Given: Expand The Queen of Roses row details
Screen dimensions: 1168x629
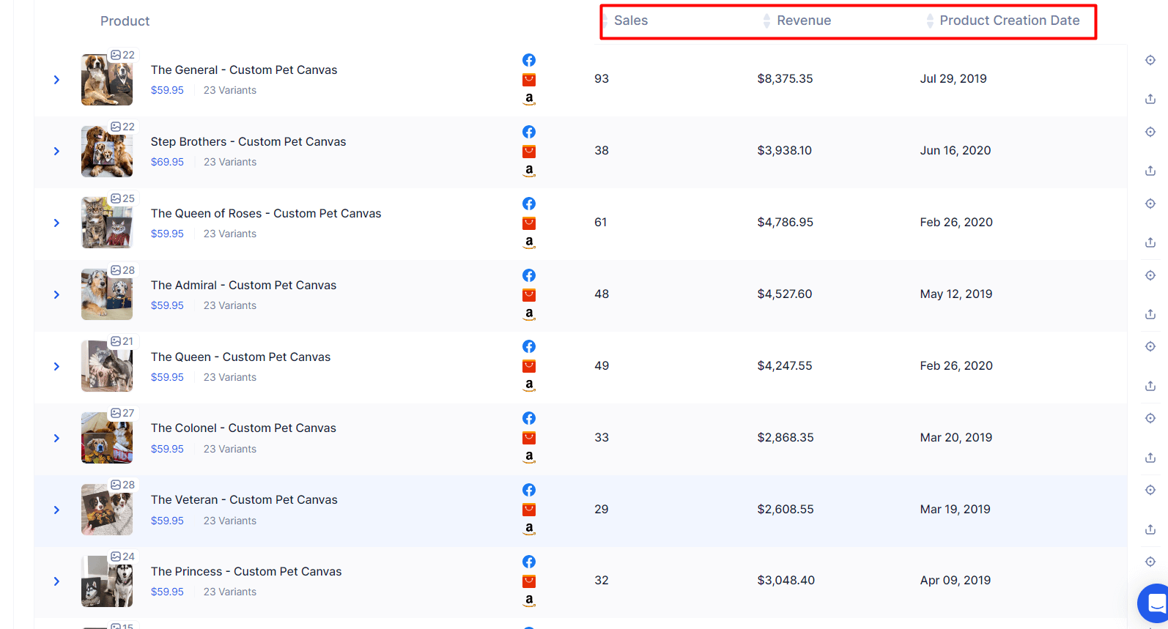Looking at the screenshot, I should (56, 223).
